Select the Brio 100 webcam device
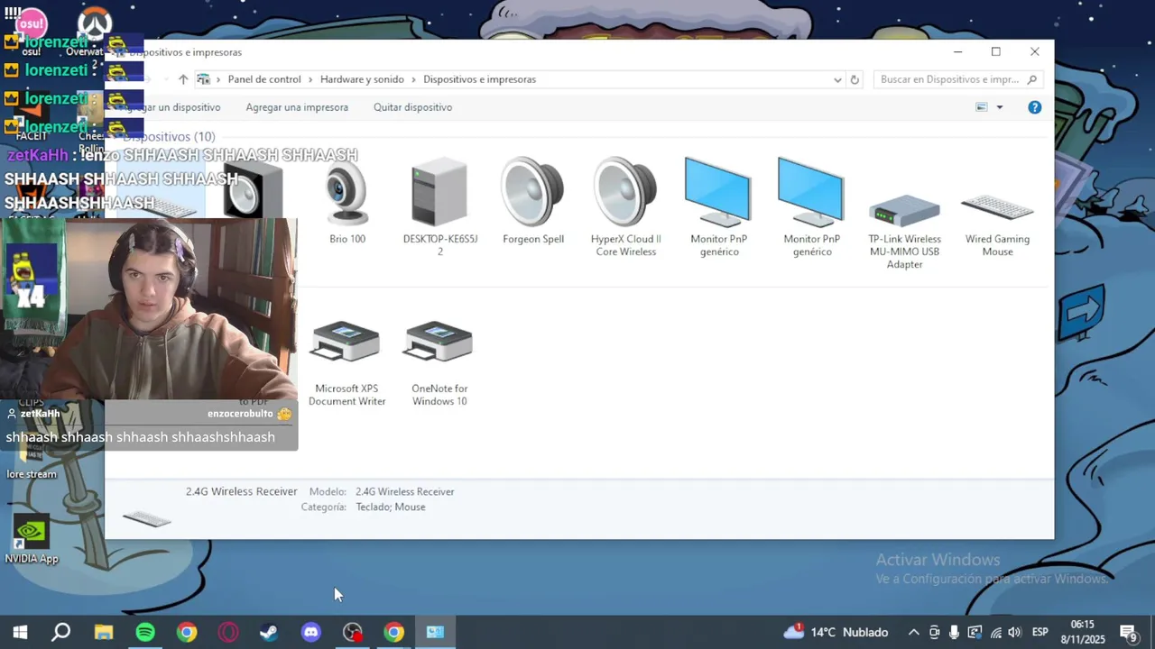This screenshot has height=649, width=1155. click(347, 202)
